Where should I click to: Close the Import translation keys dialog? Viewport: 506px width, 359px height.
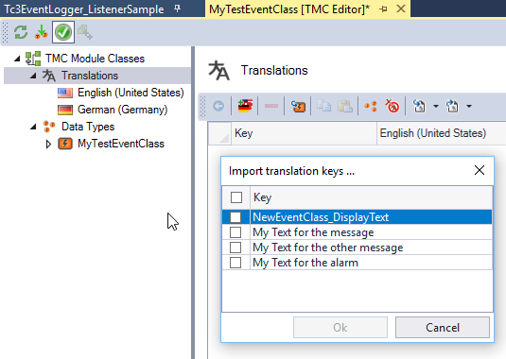click(x=480, y=170)
